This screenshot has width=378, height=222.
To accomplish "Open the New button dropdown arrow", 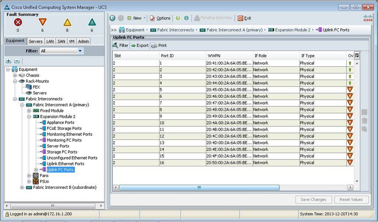I will (144, 18).
